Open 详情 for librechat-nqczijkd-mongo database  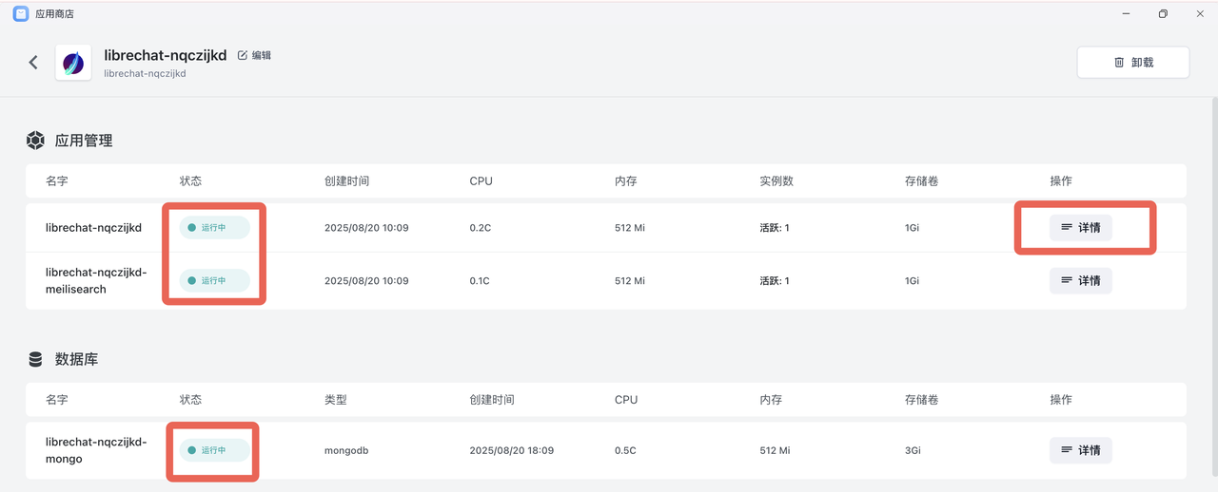[x=1080, y=450]
